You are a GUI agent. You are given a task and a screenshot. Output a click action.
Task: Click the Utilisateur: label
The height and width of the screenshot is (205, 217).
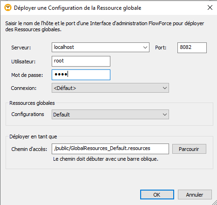(23, 61)
